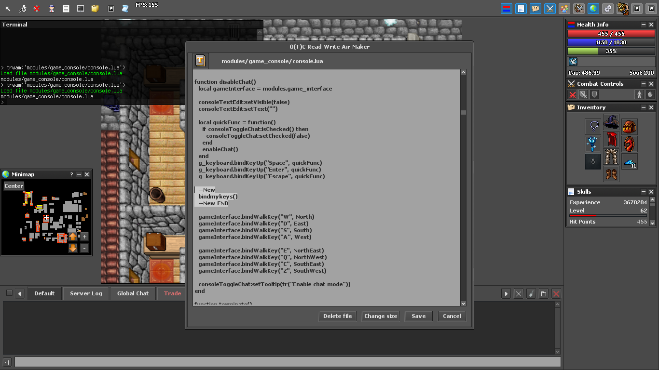
Task: Click the T file icon in editor dialog
Action: 200,61
